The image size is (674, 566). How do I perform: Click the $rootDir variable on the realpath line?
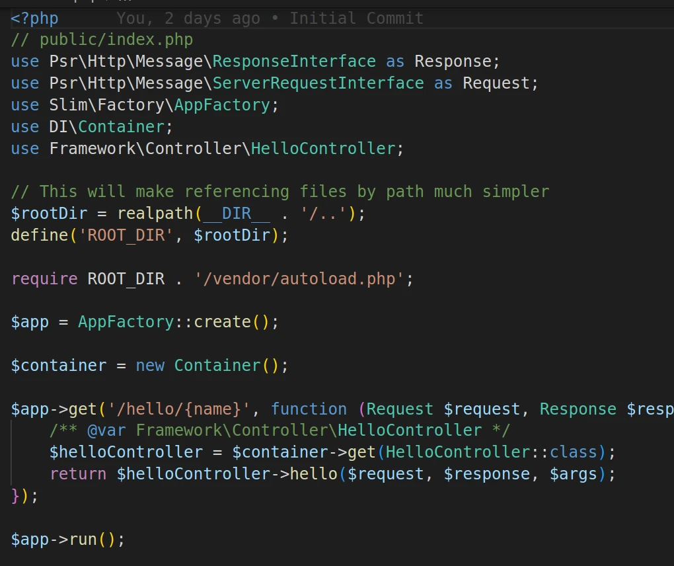(x=49, y=214)
